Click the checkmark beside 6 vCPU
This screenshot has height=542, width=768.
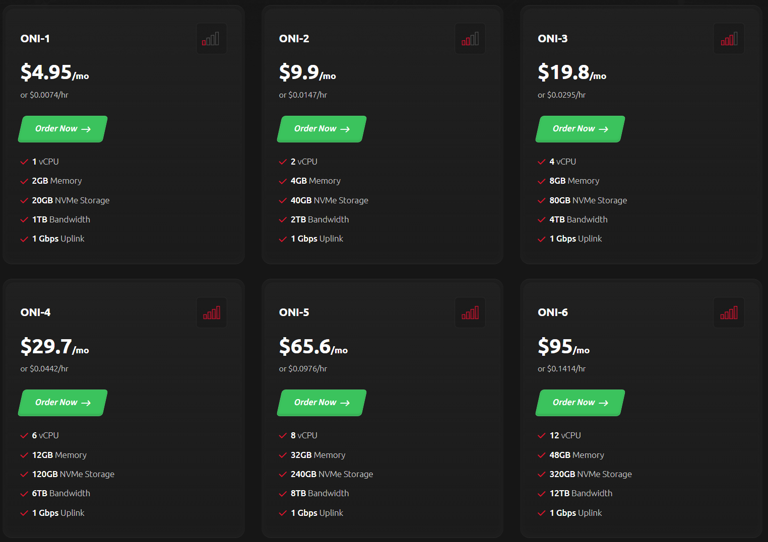[24, 436]
